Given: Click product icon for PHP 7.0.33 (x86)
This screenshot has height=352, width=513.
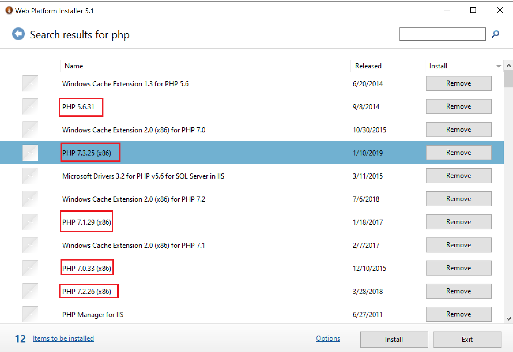Looking at the screenshot, I should [30, 268].
